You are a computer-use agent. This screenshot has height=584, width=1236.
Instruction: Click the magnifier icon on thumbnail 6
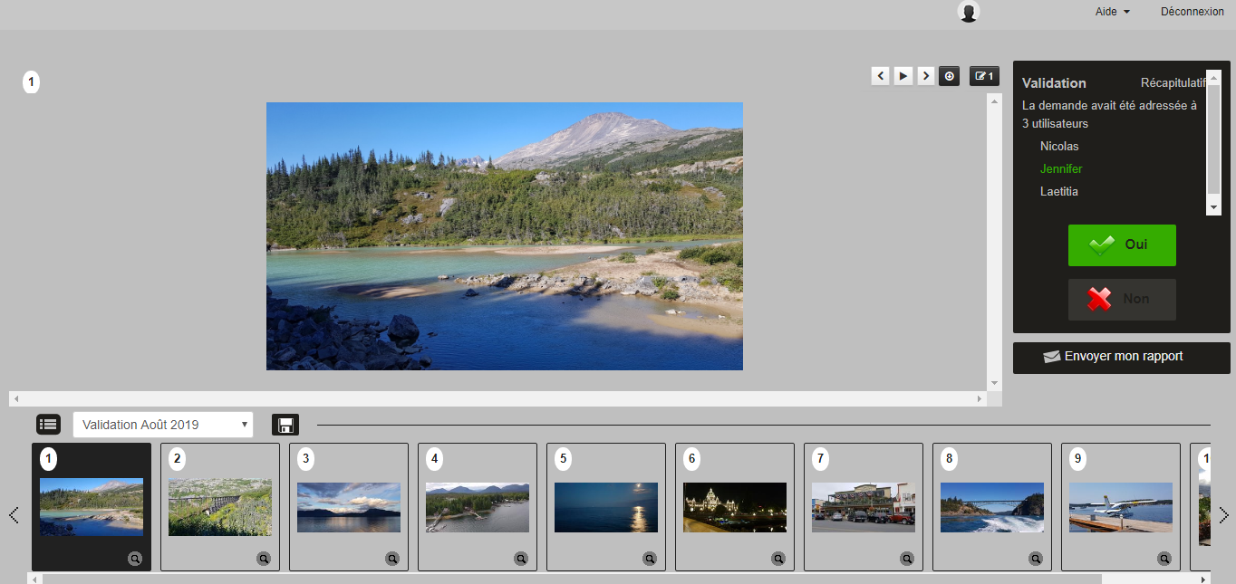tap(778, 560)
